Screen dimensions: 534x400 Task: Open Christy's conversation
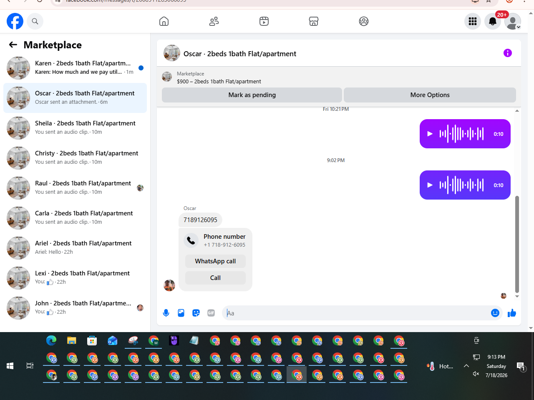[x=75, y=158]
